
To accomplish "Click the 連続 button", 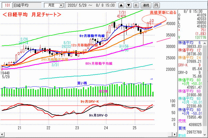I will (x=146, y=5).
